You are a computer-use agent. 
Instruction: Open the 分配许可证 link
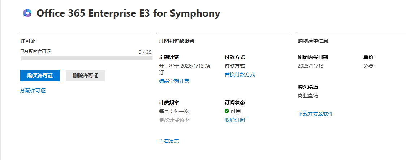pos(33,91)
